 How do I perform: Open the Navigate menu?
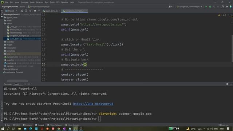click(24, 2)
